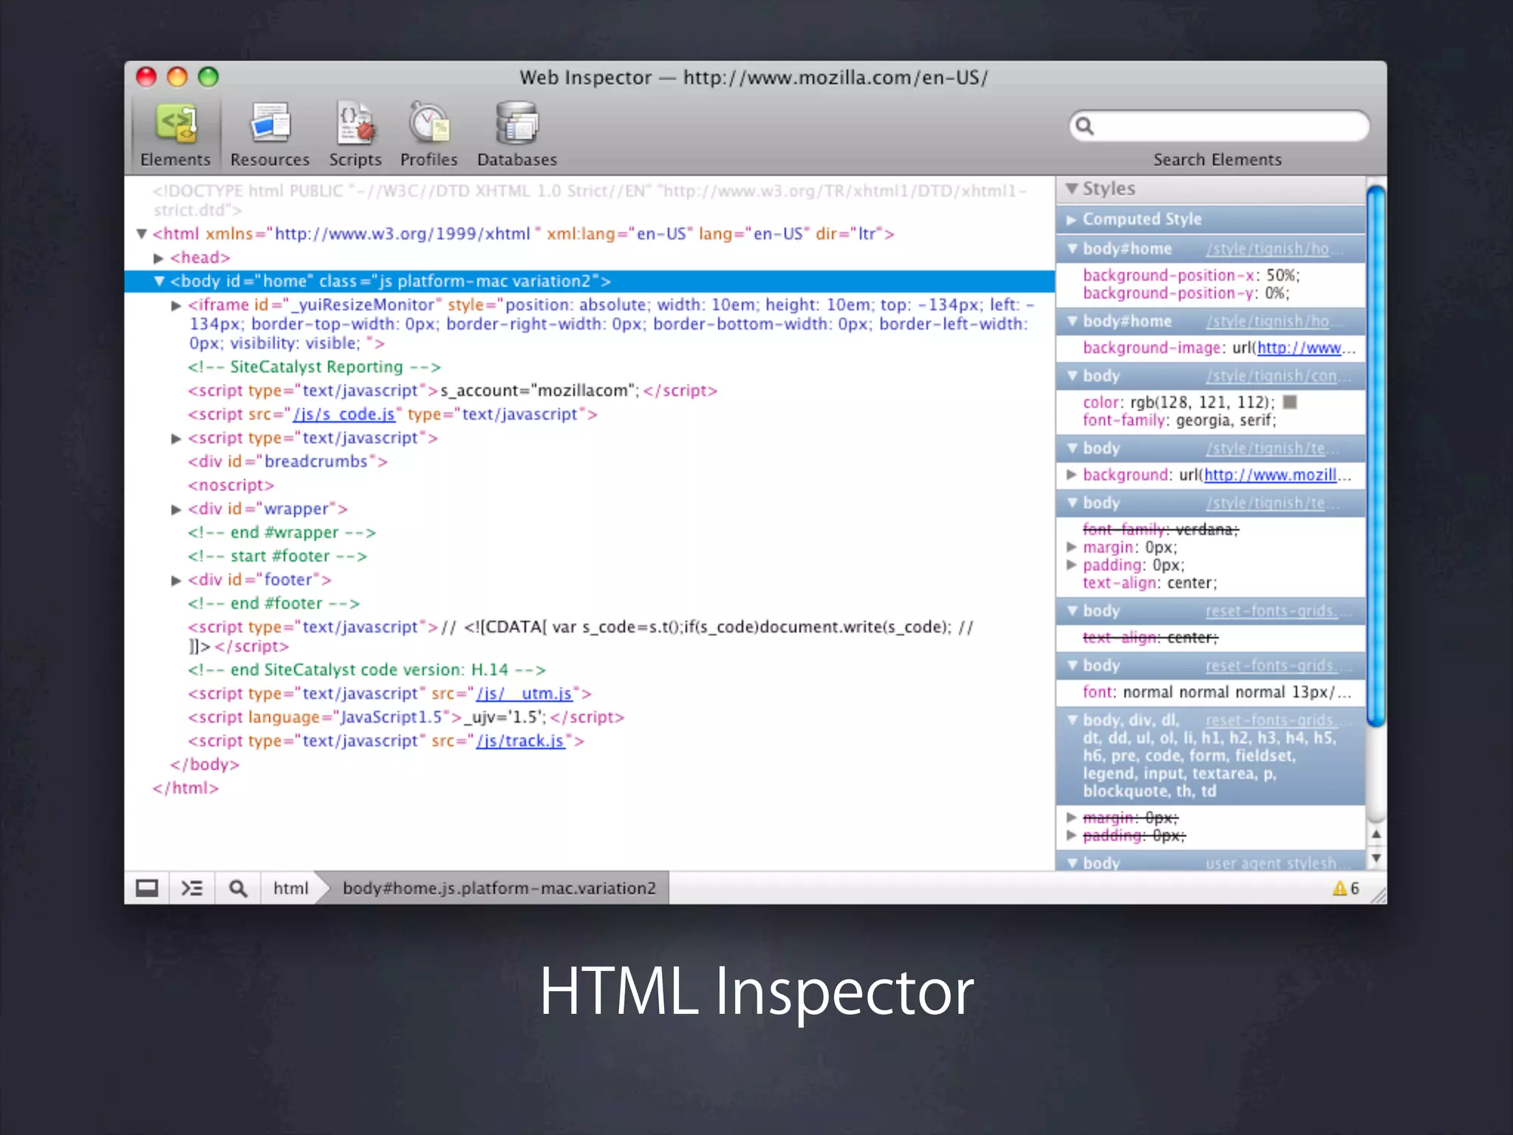Expand the script node below s_code.js
The image size is (1513, 1135).
click(176, 438)
